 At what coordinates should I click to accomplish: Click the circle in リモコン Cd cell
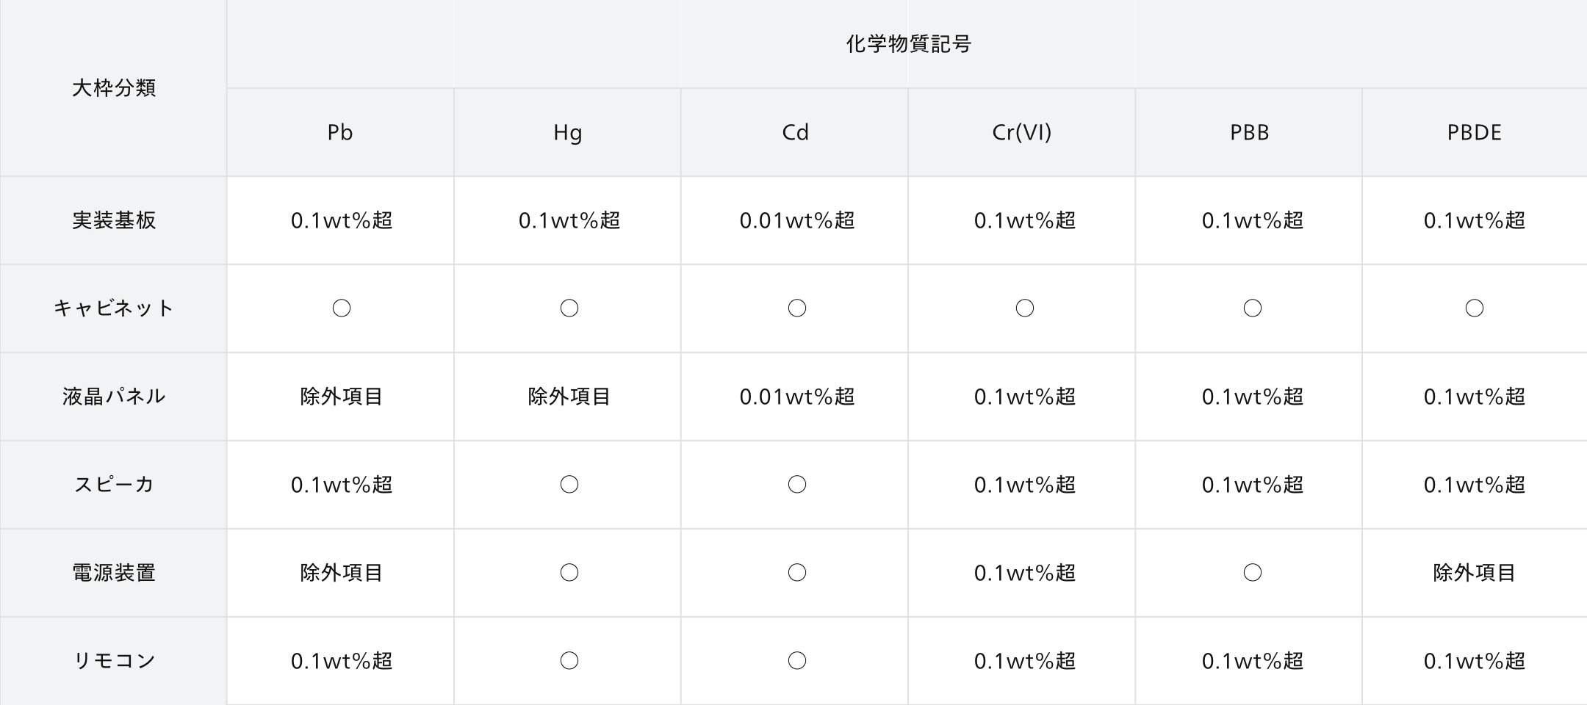coord(797,661)
